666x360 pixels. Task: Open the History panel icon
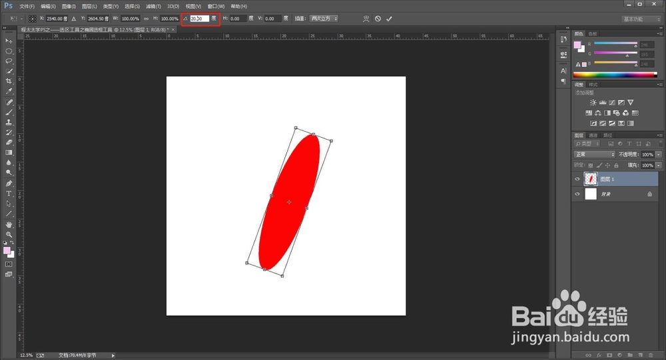(563, 39)
